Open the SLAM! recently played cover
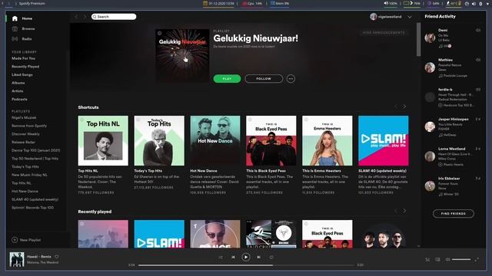This screenshot has height=276, width=492. 159,234
